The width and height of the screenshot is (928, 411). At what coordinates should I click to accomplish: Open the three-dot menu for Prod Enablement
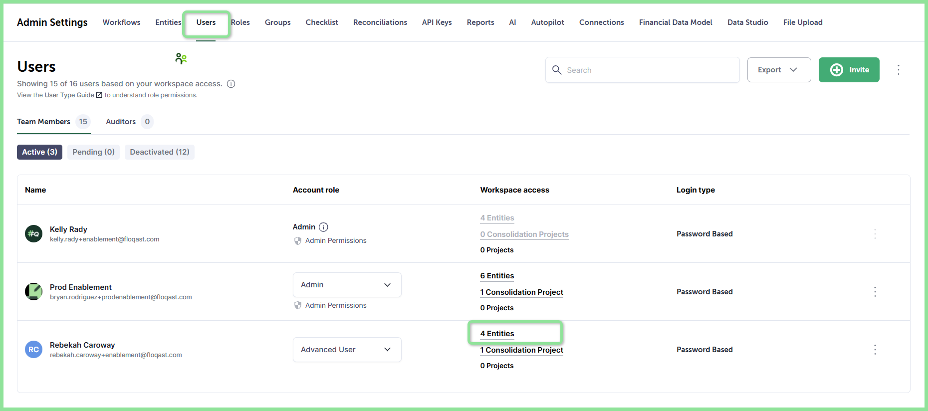point(875,292)
